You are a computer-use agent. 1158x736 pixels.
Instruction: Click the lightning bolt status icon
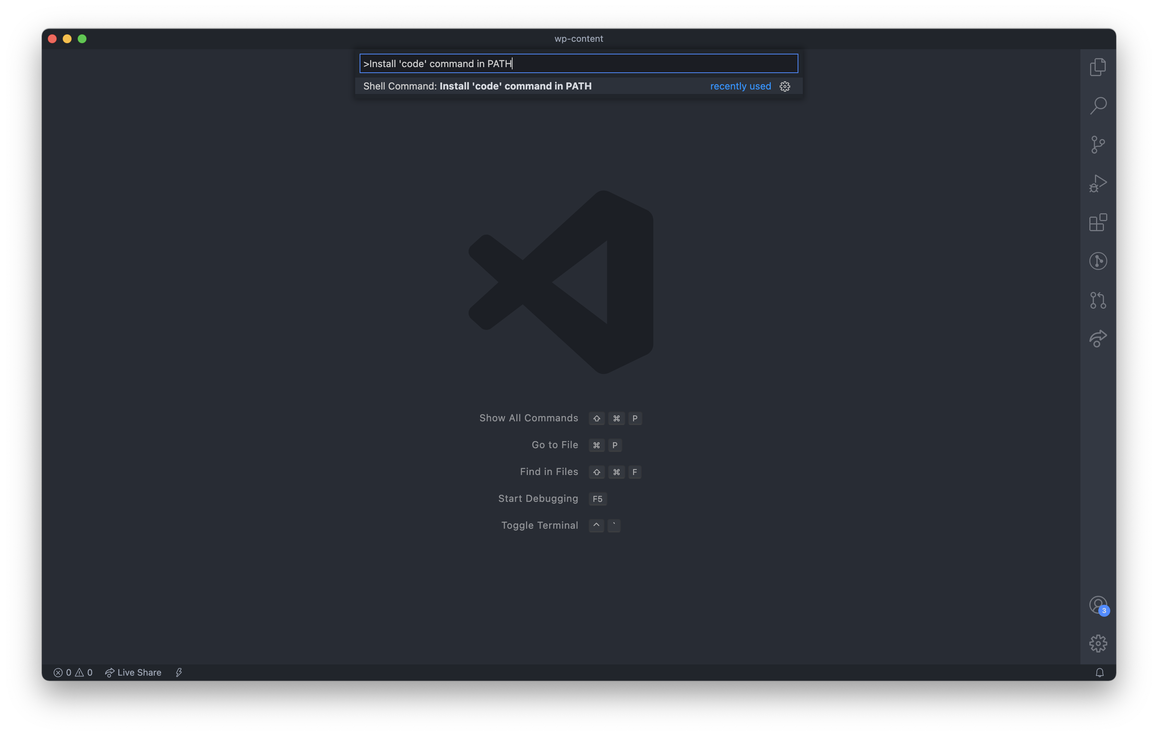[179, 672]
